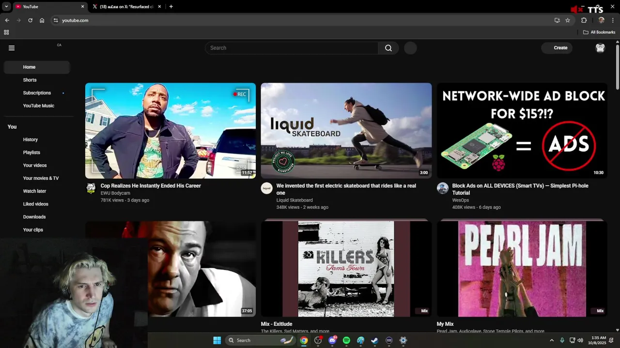Open the YouTube hamburger guide menu
This screenshot has height=348, width=620.
coord(12,48)
